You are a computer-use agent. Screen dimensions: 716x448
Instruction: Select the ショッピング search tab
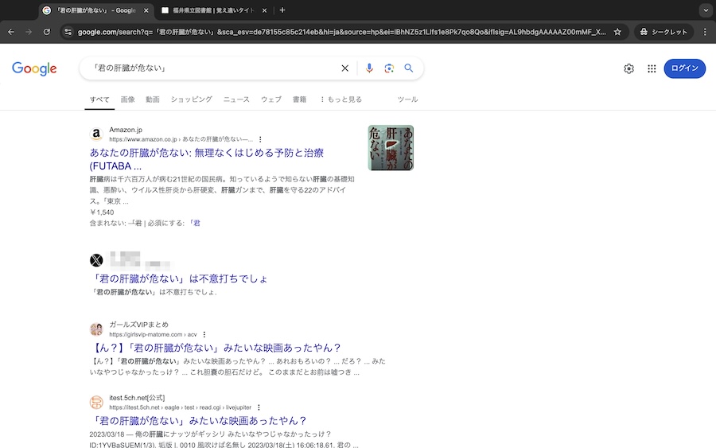(x=191, y=99)
